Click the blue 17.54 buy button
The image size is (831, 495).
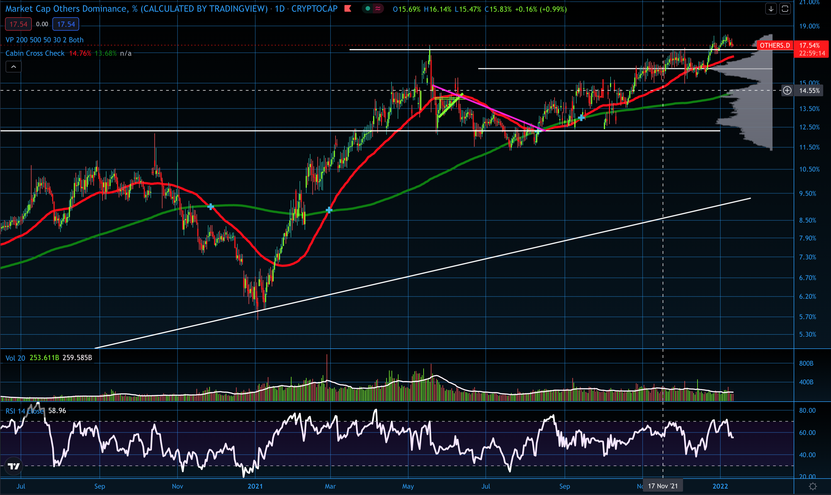tap(66, 24)
